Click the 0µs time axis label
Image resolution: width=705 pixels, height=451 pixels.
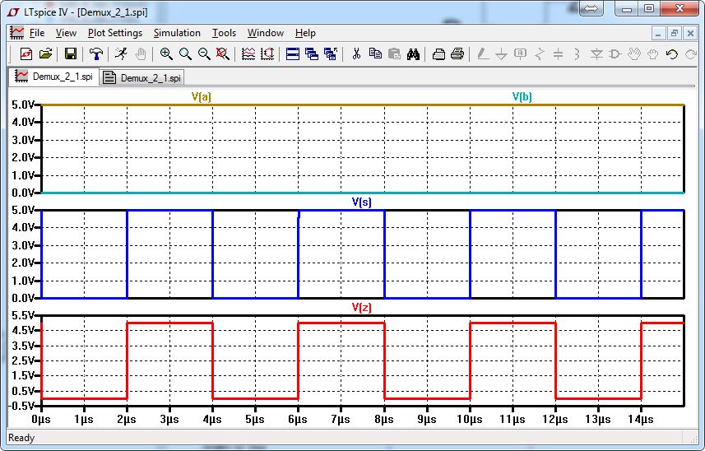[41, 420]
